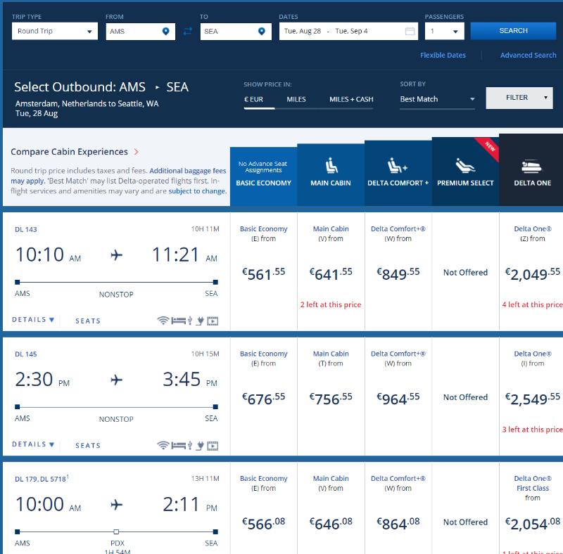Image resolution: width=563 pixels, height=554 pixels.
Task: Click the swap origin and destination arrows icon
Action: [187, 31]
